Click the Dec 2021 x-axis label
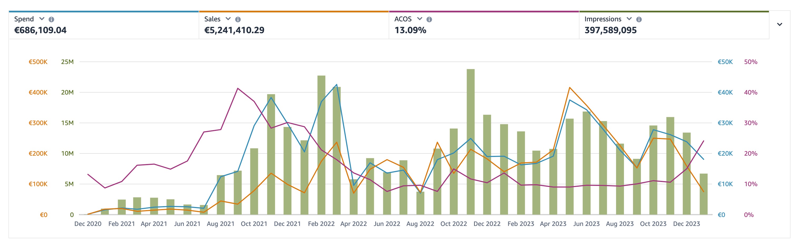The image size is (800, 247). (287, 224)
